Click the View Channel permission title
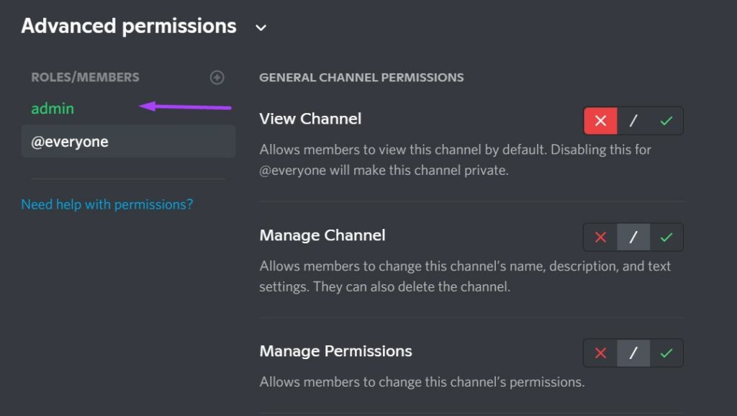 (x=310, y=119)
